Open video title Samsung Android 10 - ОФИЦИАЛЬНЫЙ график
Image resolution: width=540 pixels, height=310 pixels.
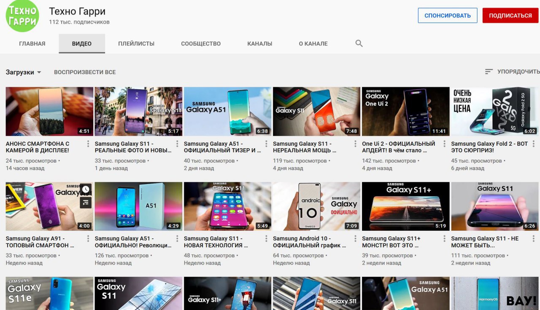310,242
